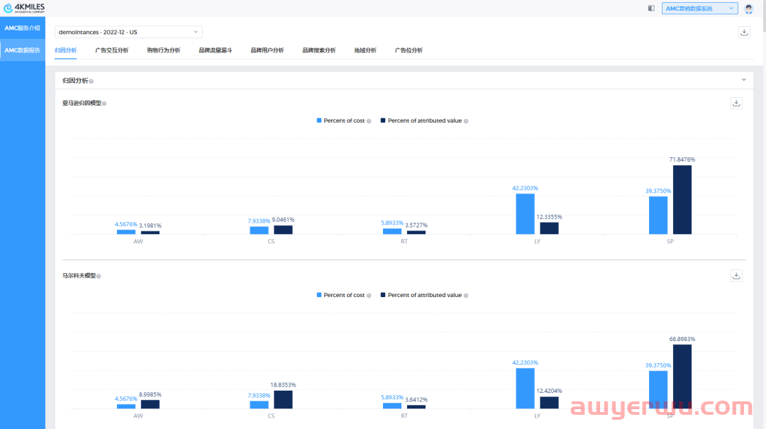Viewport: 766px width, 429px height.
Task: Show help tooltip next to 马尔科夫模型
Action: [x=99, y=276]
